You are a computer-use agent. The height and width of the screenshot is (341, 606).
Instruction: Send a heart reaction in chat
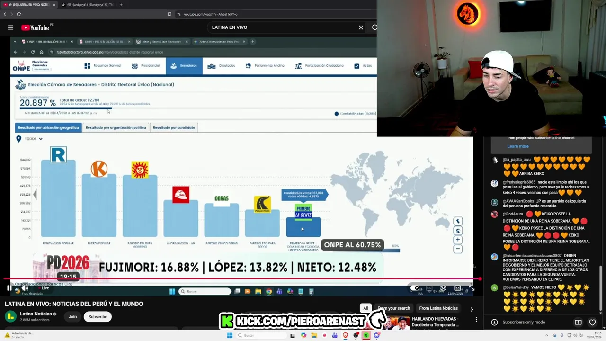point(592,322)
